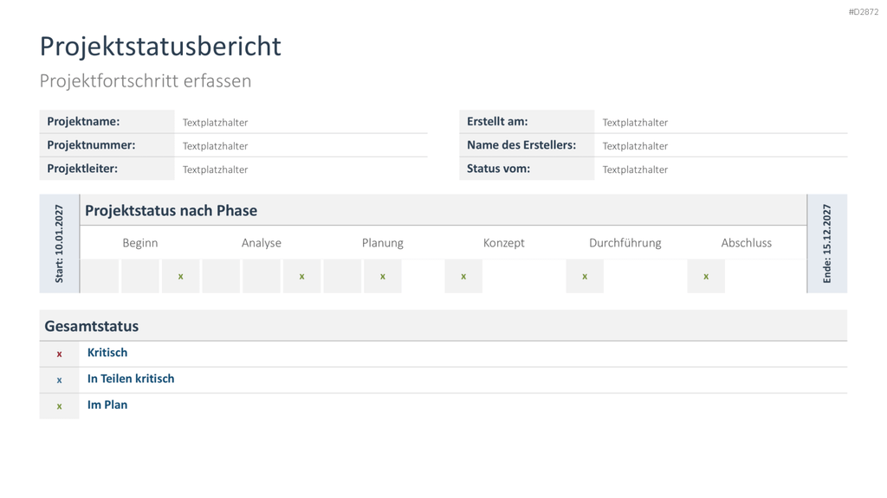Click the green x marker beside Im Plan
This screenshot has height=498, width=887.
(x=59, y=406)
